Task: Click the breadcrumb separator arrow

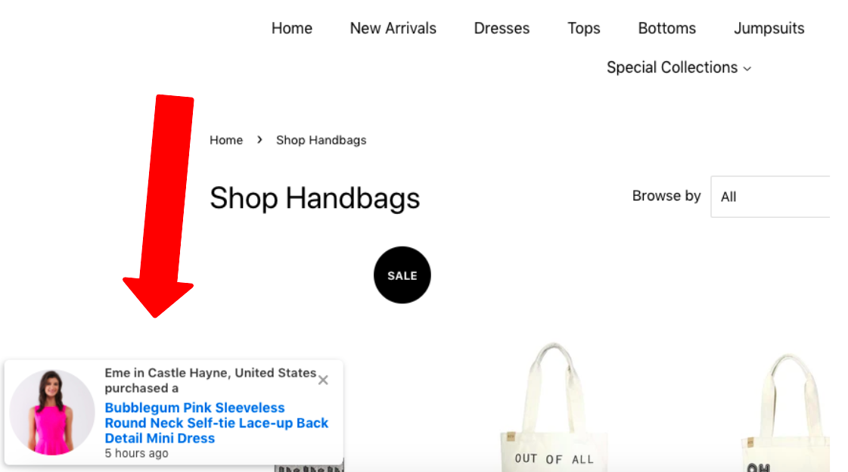Action: [259, 139]
